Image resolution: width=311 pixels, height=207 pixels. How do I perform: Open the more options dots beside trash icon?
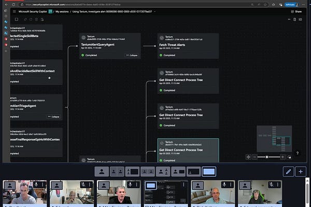click(x=289, y=19)
